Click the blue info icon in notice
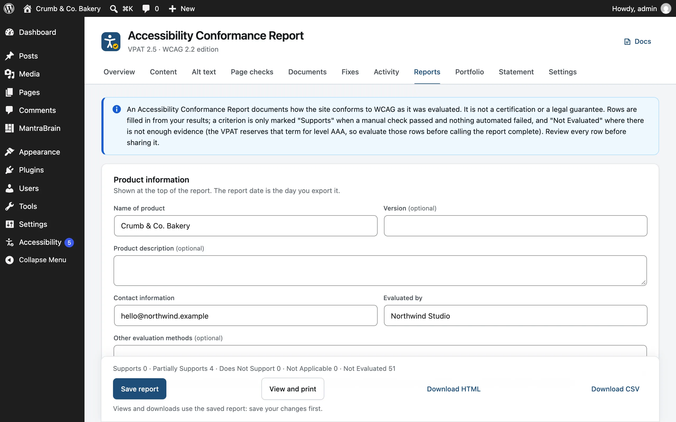The height and width of the screenshot is (422, 676). coord(117,109)
